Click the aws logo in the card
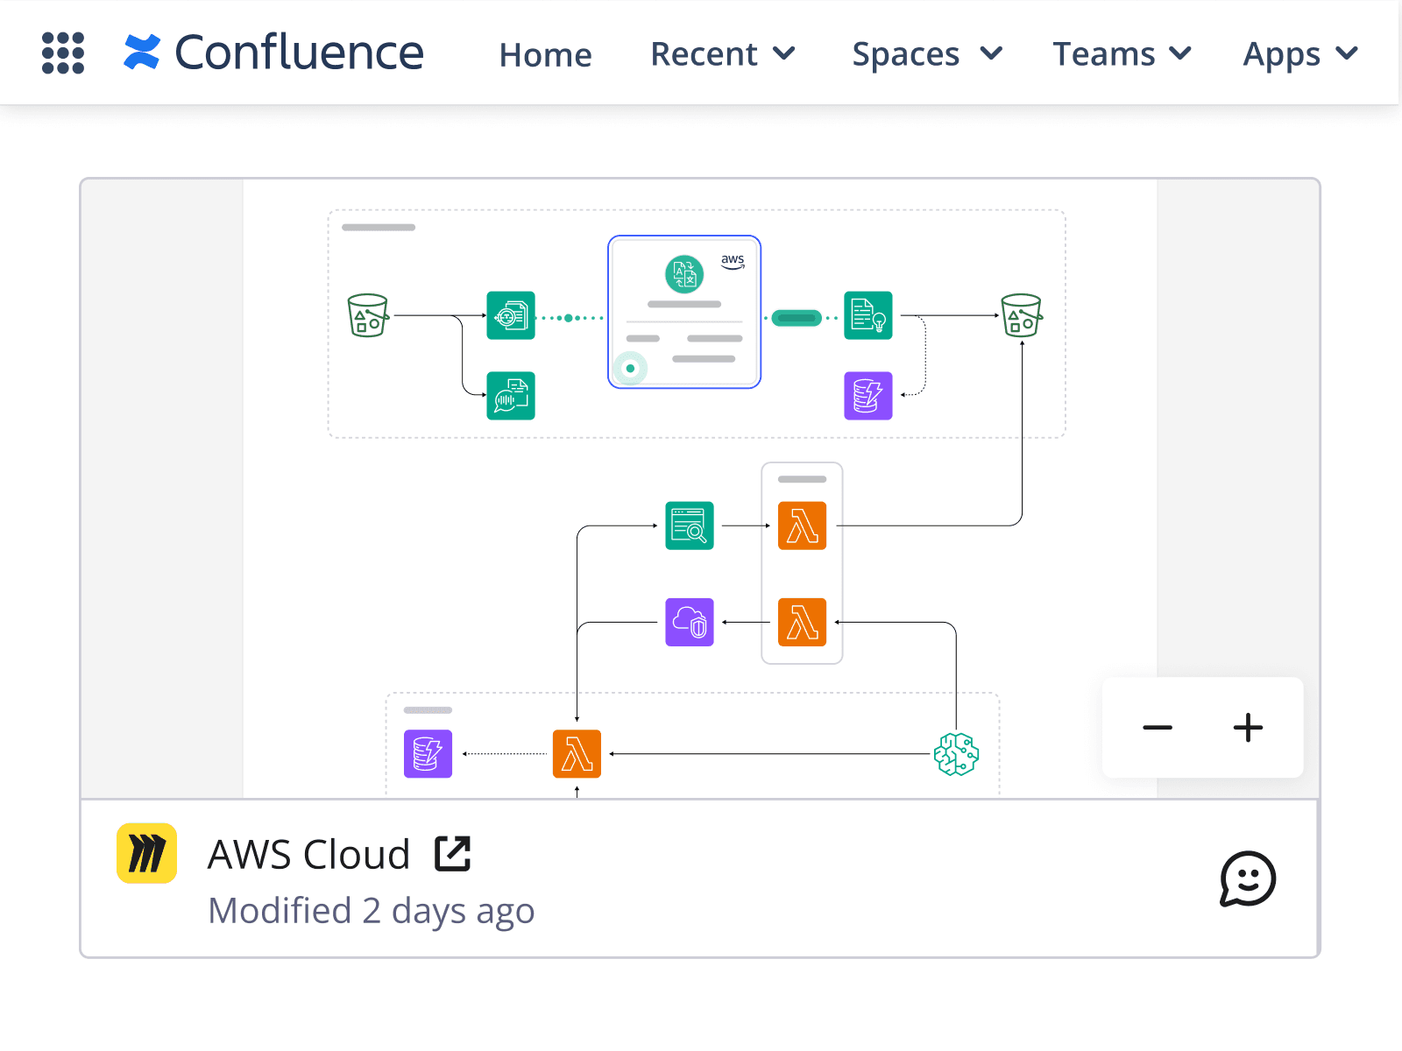Screen dimensions: 1402x1051 coord(733,261)
